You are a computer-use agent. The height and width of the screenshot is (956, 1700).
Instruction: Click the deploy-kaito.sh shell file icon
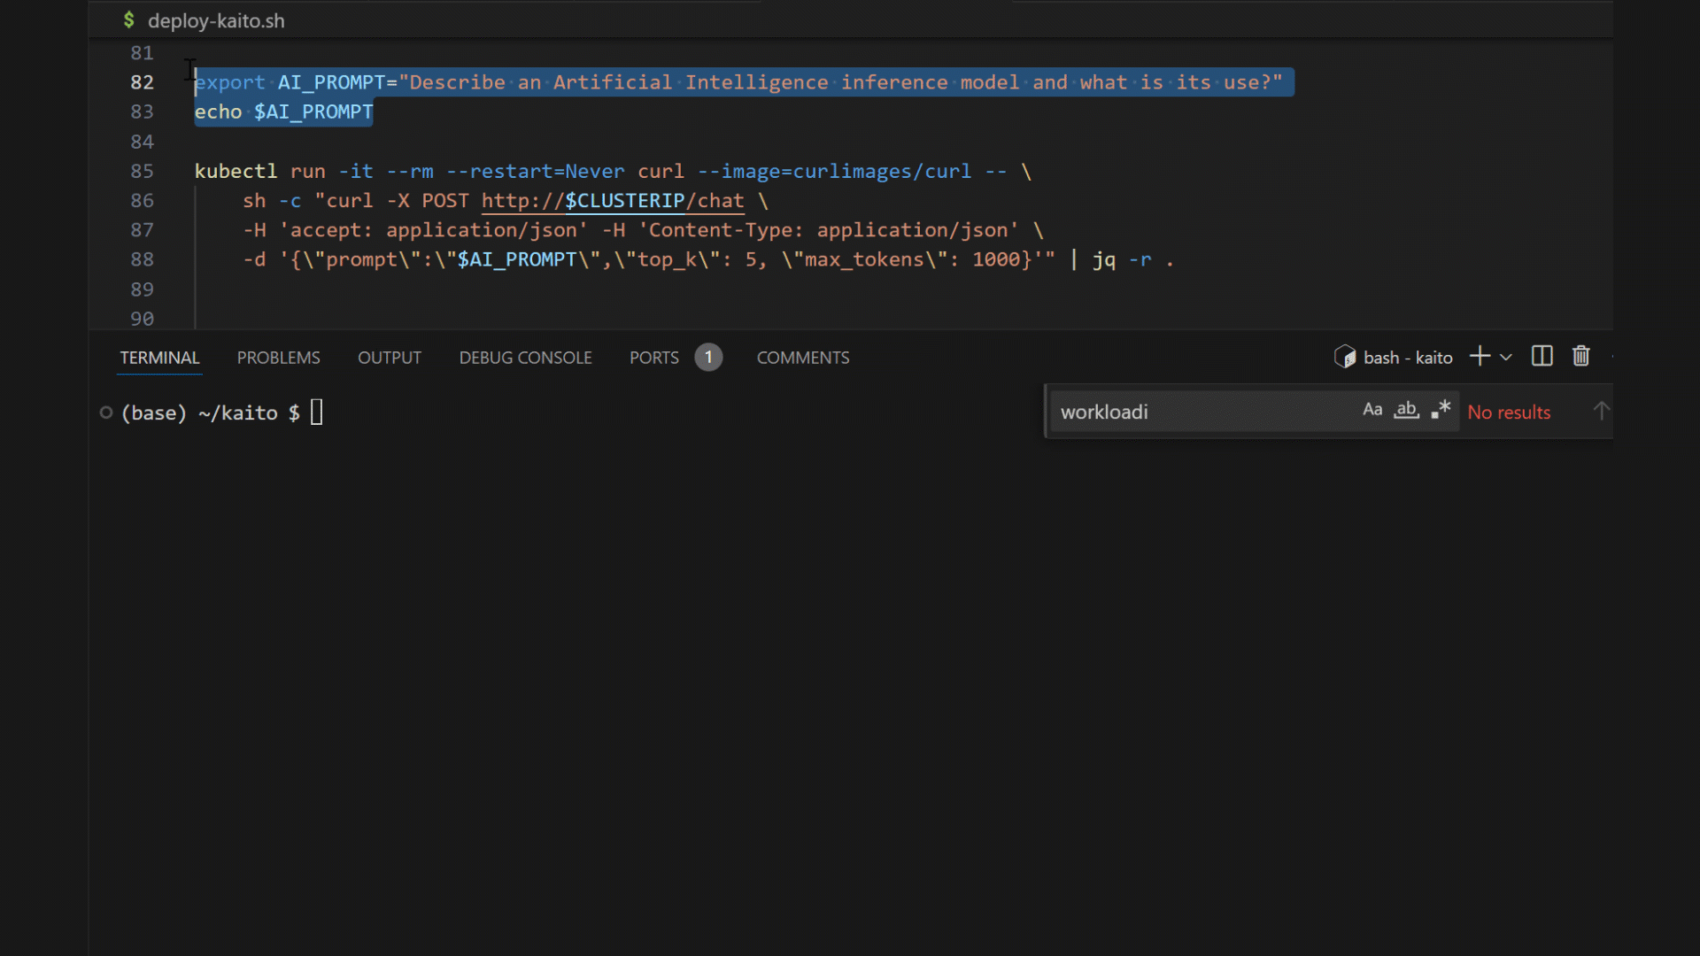[x=129, y=20]
